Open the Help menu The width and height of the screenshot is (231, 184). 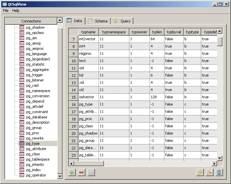(x=16, y=11)
